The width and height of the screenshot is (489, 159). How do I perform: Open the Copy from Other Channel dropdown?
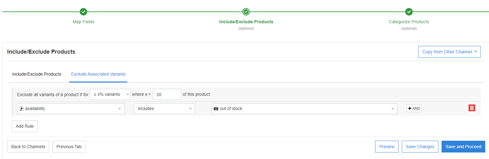449,52
